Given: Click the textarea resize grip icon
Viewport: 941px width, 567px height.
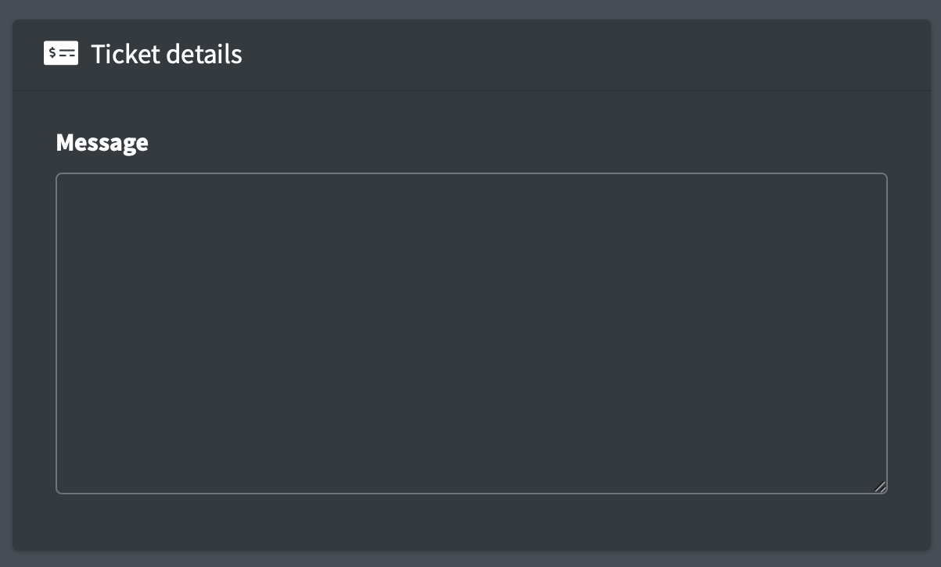Looking at the screenshot, I should tap(880, 487).
